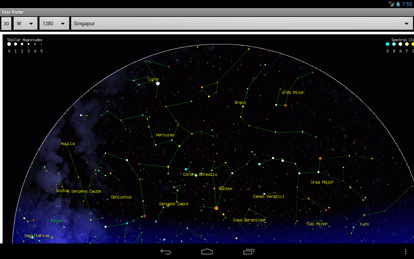The image size is (414, 259).
Task: Click the Star finder app title
Action: tap(13, 12)
